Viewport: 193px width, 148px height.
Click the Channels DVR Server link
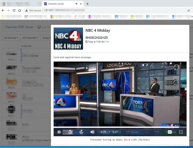19,27
